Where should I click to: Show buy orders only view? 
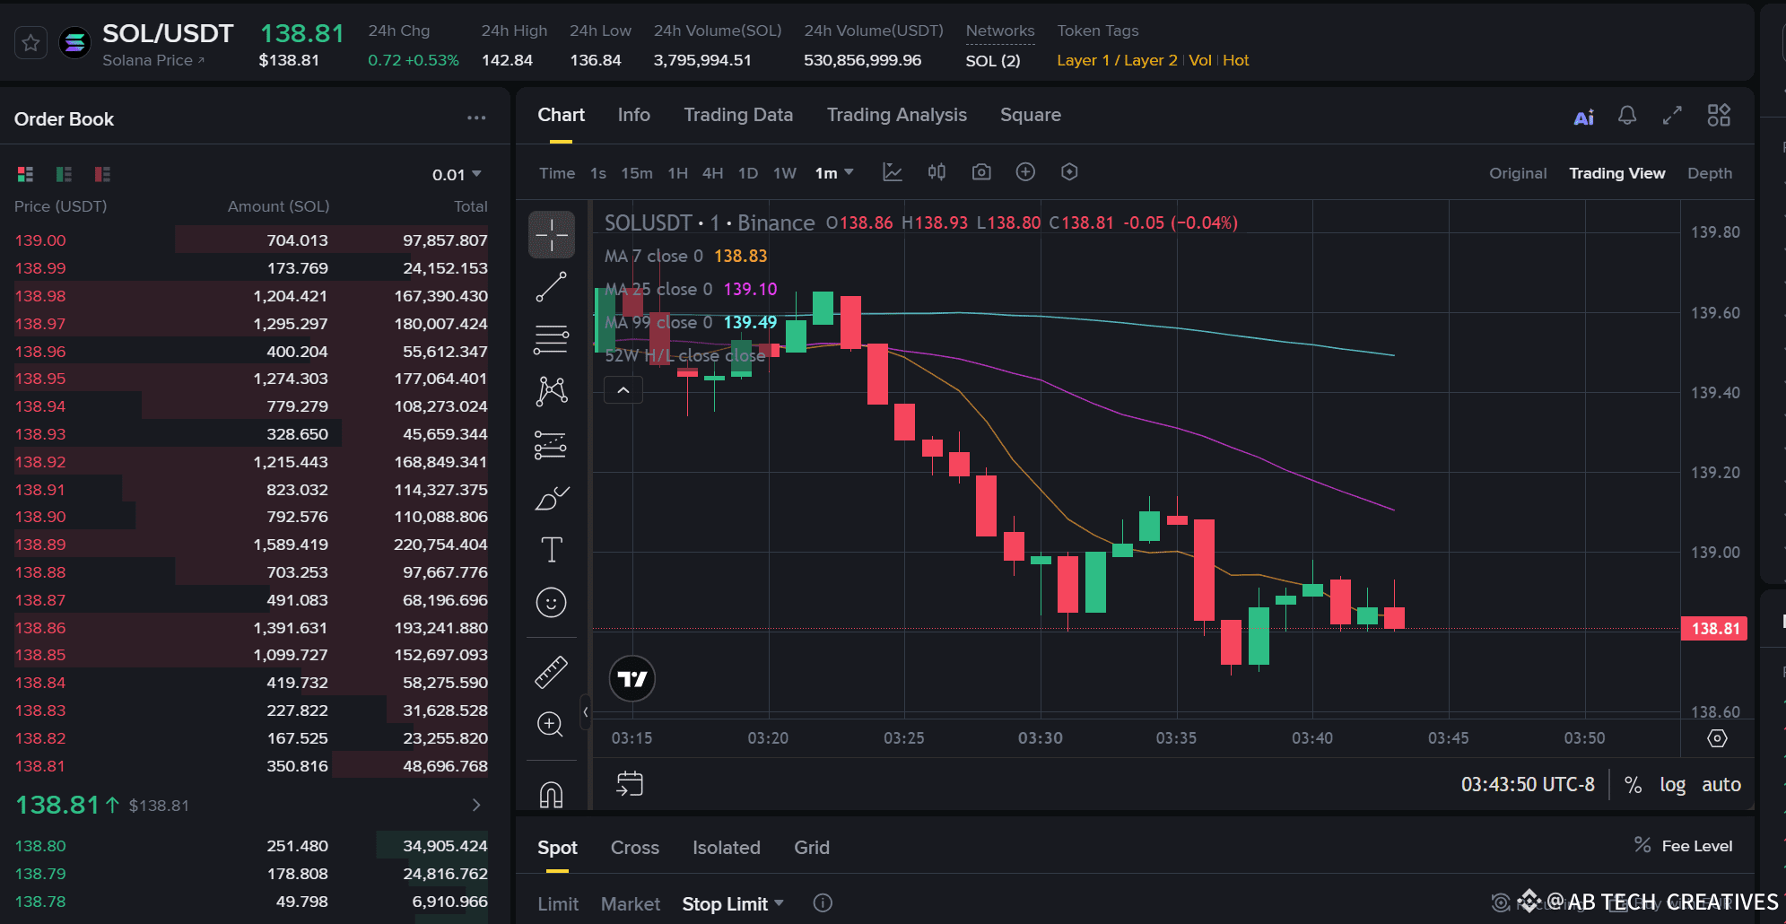(x=64, y=174)
